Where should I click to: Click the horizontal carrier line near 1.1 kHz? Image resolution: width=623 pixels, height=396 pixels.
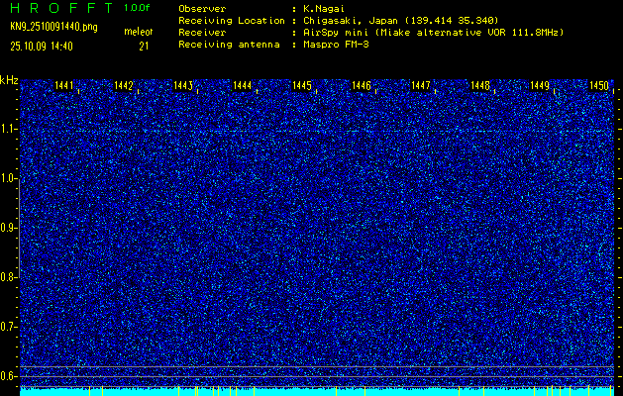[317, 130]
